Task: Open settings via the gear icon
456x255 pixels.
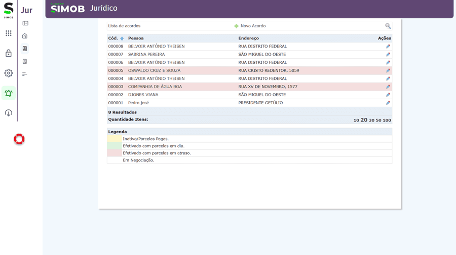Action: [9, 73]
